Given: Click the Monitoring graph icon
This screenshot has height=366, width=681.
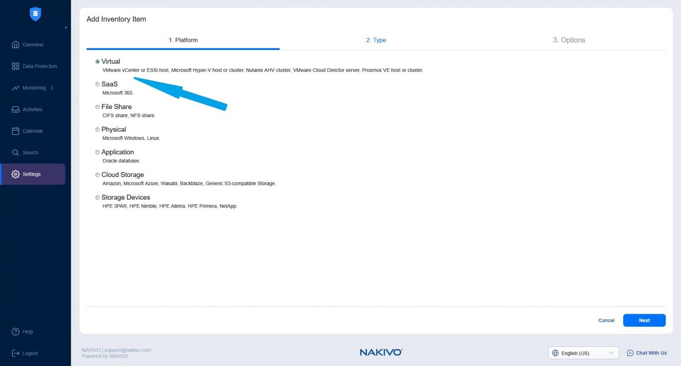Looking at the screenshot, I should (15, 88).
